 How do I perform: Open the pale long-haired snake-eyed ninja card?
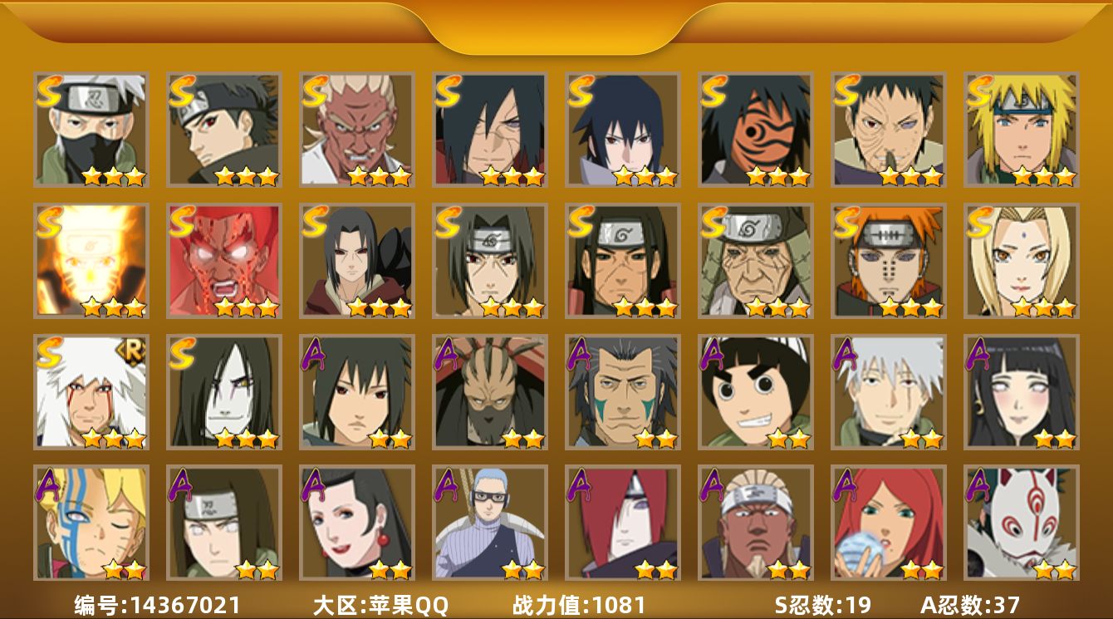224,391
